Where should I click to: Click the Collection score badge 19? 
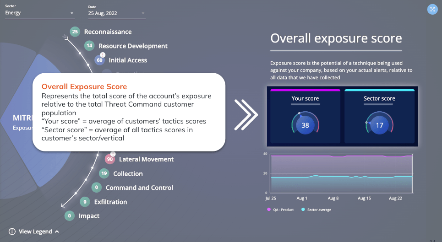[x=104, y=173]
